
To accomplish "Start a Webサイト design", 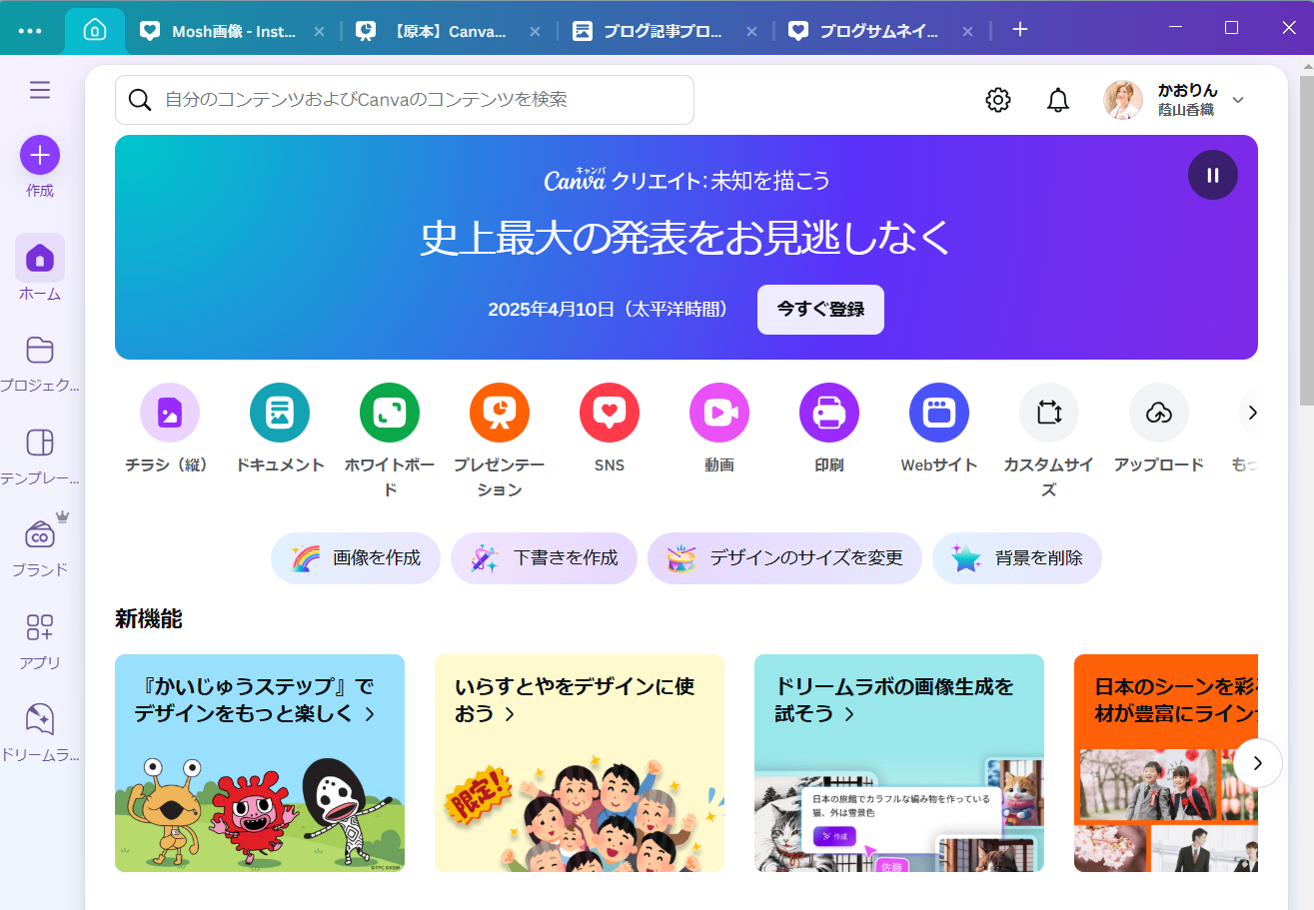I will click(938, 412).
